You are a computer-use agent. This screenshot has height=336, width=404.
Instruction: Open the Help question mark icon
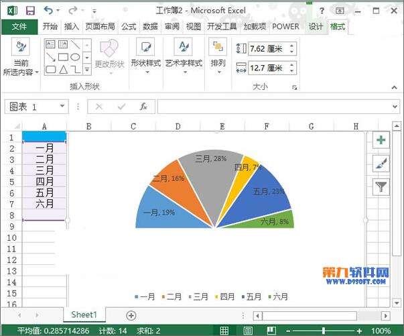322,11
